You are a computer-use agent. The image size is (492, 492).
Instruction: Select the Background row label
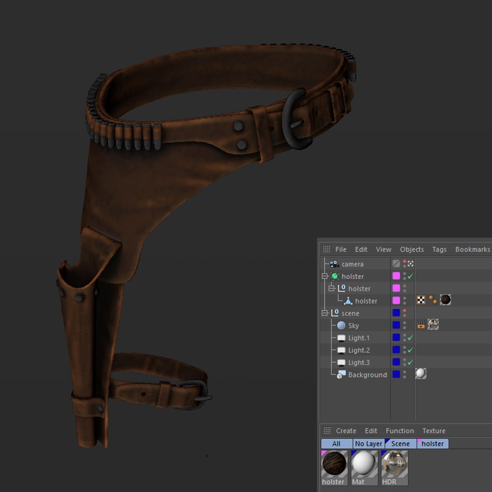368,374
